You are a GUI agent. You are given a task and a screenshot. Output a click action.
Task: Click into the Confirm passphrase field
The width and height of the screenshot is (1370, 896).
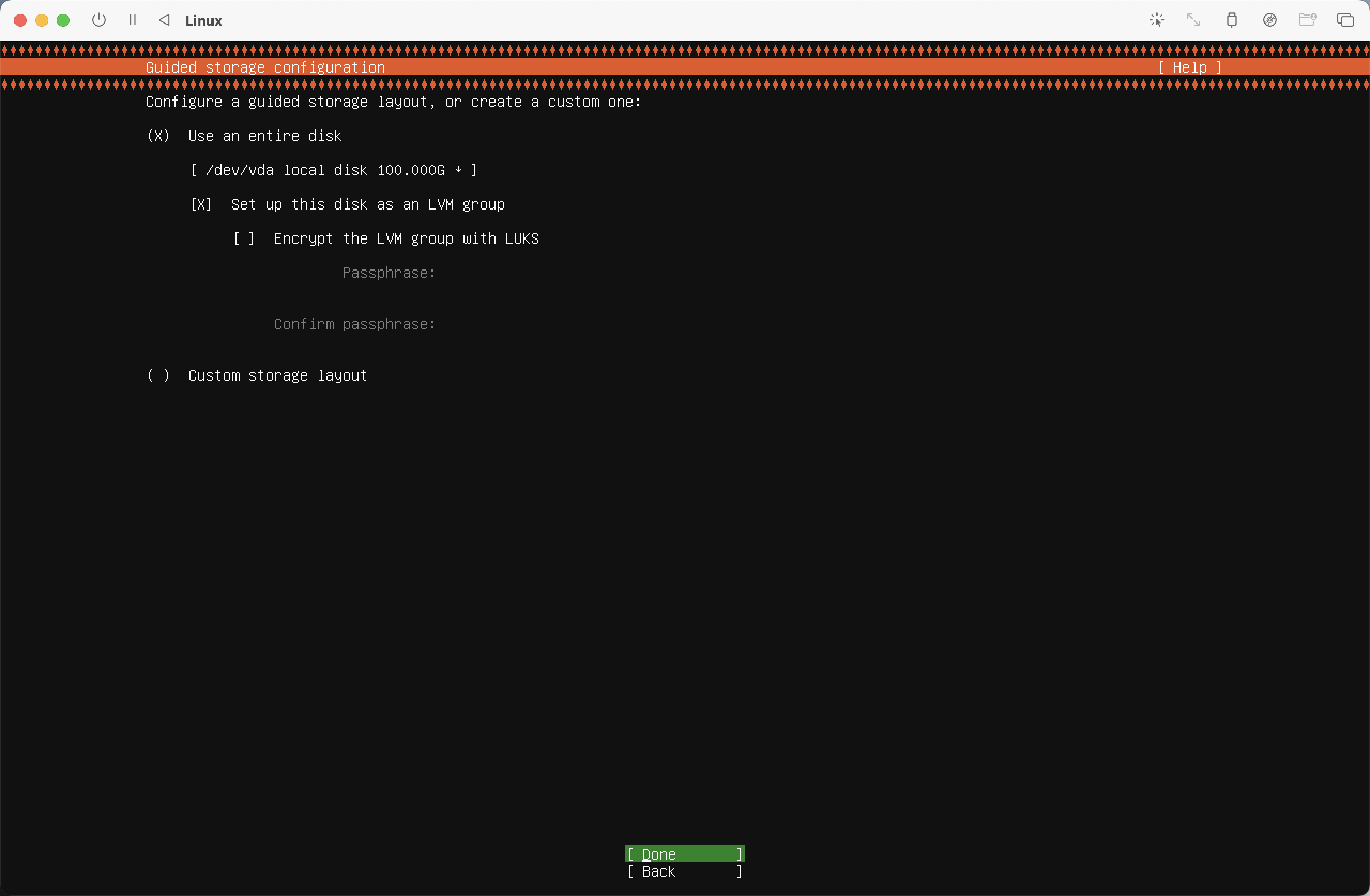point(518,325)
